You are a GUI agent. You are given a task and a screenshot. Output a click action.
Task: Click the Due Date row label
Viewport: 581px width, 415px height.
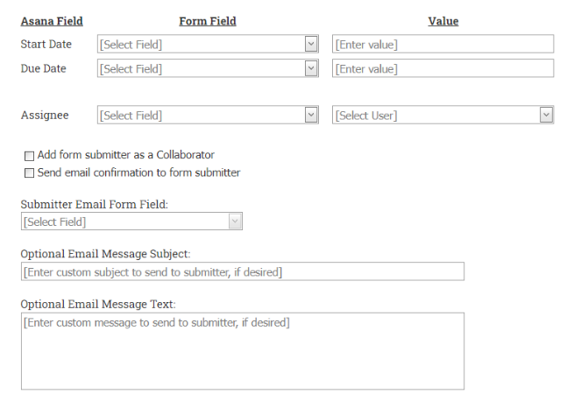tap(43, 67)
